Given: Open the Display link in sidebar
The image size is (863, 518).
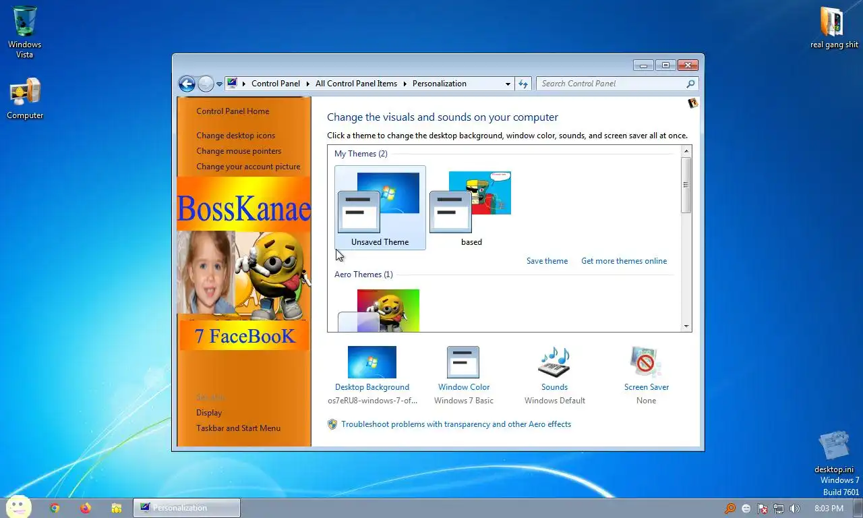Looking at the screenshot, I should 209,413.
